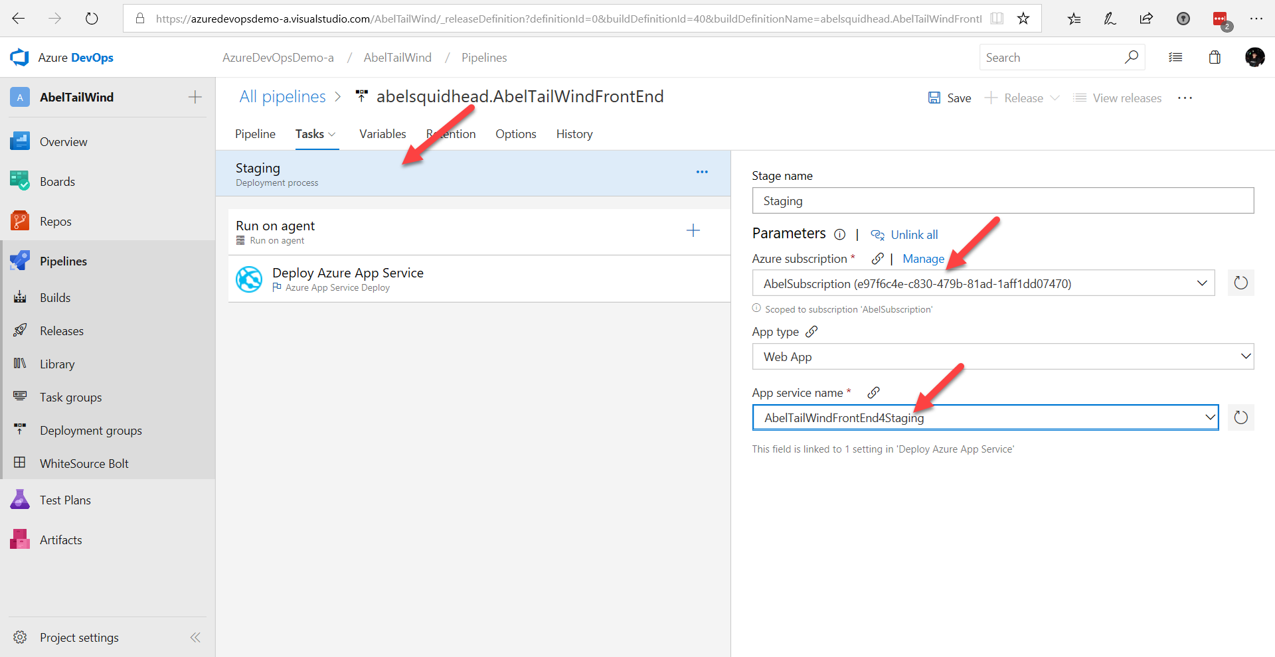Click plus icon beside AbelTailWind project
The width and height of the screenshot is (1275, 657).
[195, 97]
